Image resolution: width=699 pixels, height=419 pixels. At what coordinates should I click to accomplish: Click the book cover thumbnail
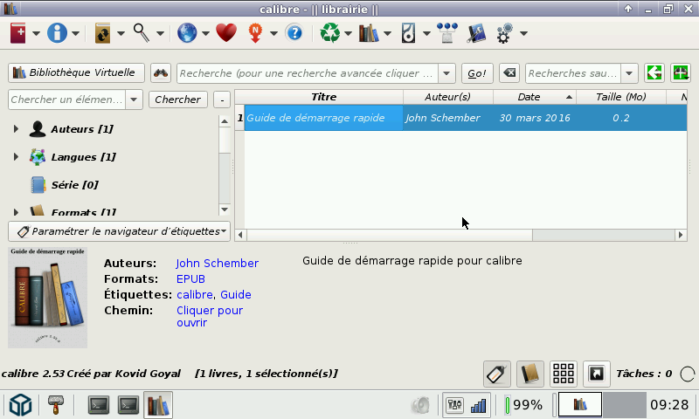pos(48,298)
